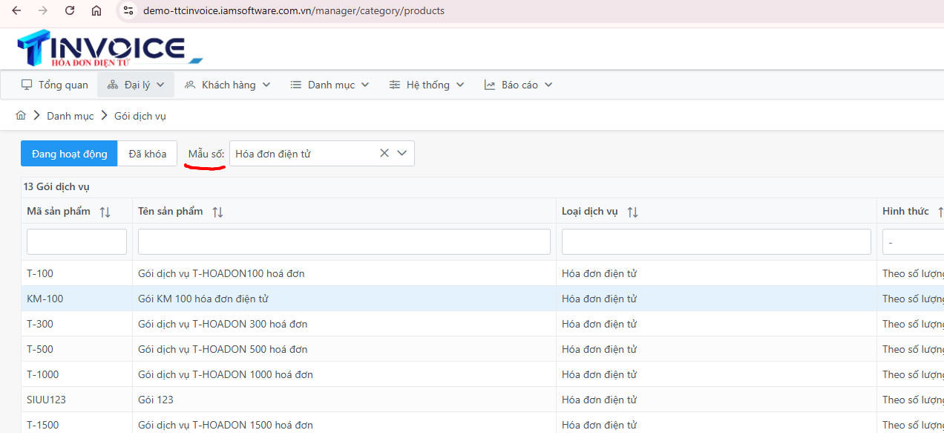View site information icon in address bar
This screenshot has height=433, width=944.
[128, 11]
